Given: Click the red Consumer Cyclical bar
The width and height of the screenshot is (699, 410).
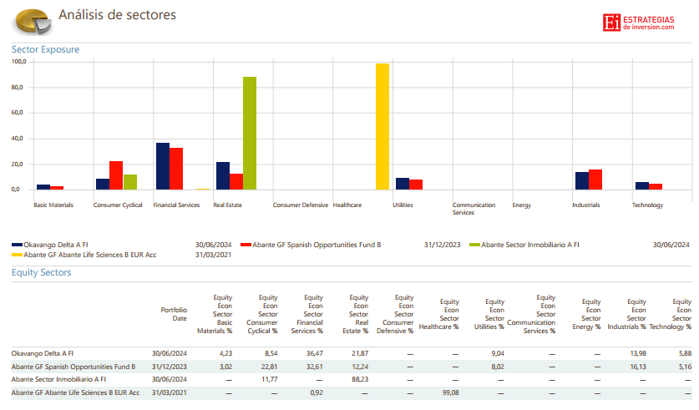Looking at the screenshot, I should click(x=116, y=175).
